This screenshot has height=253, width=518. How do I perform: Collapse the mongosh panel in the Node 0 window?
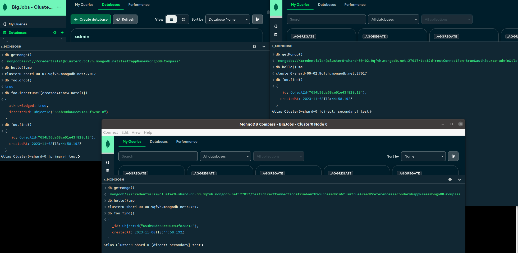click(x=460, y=180)
